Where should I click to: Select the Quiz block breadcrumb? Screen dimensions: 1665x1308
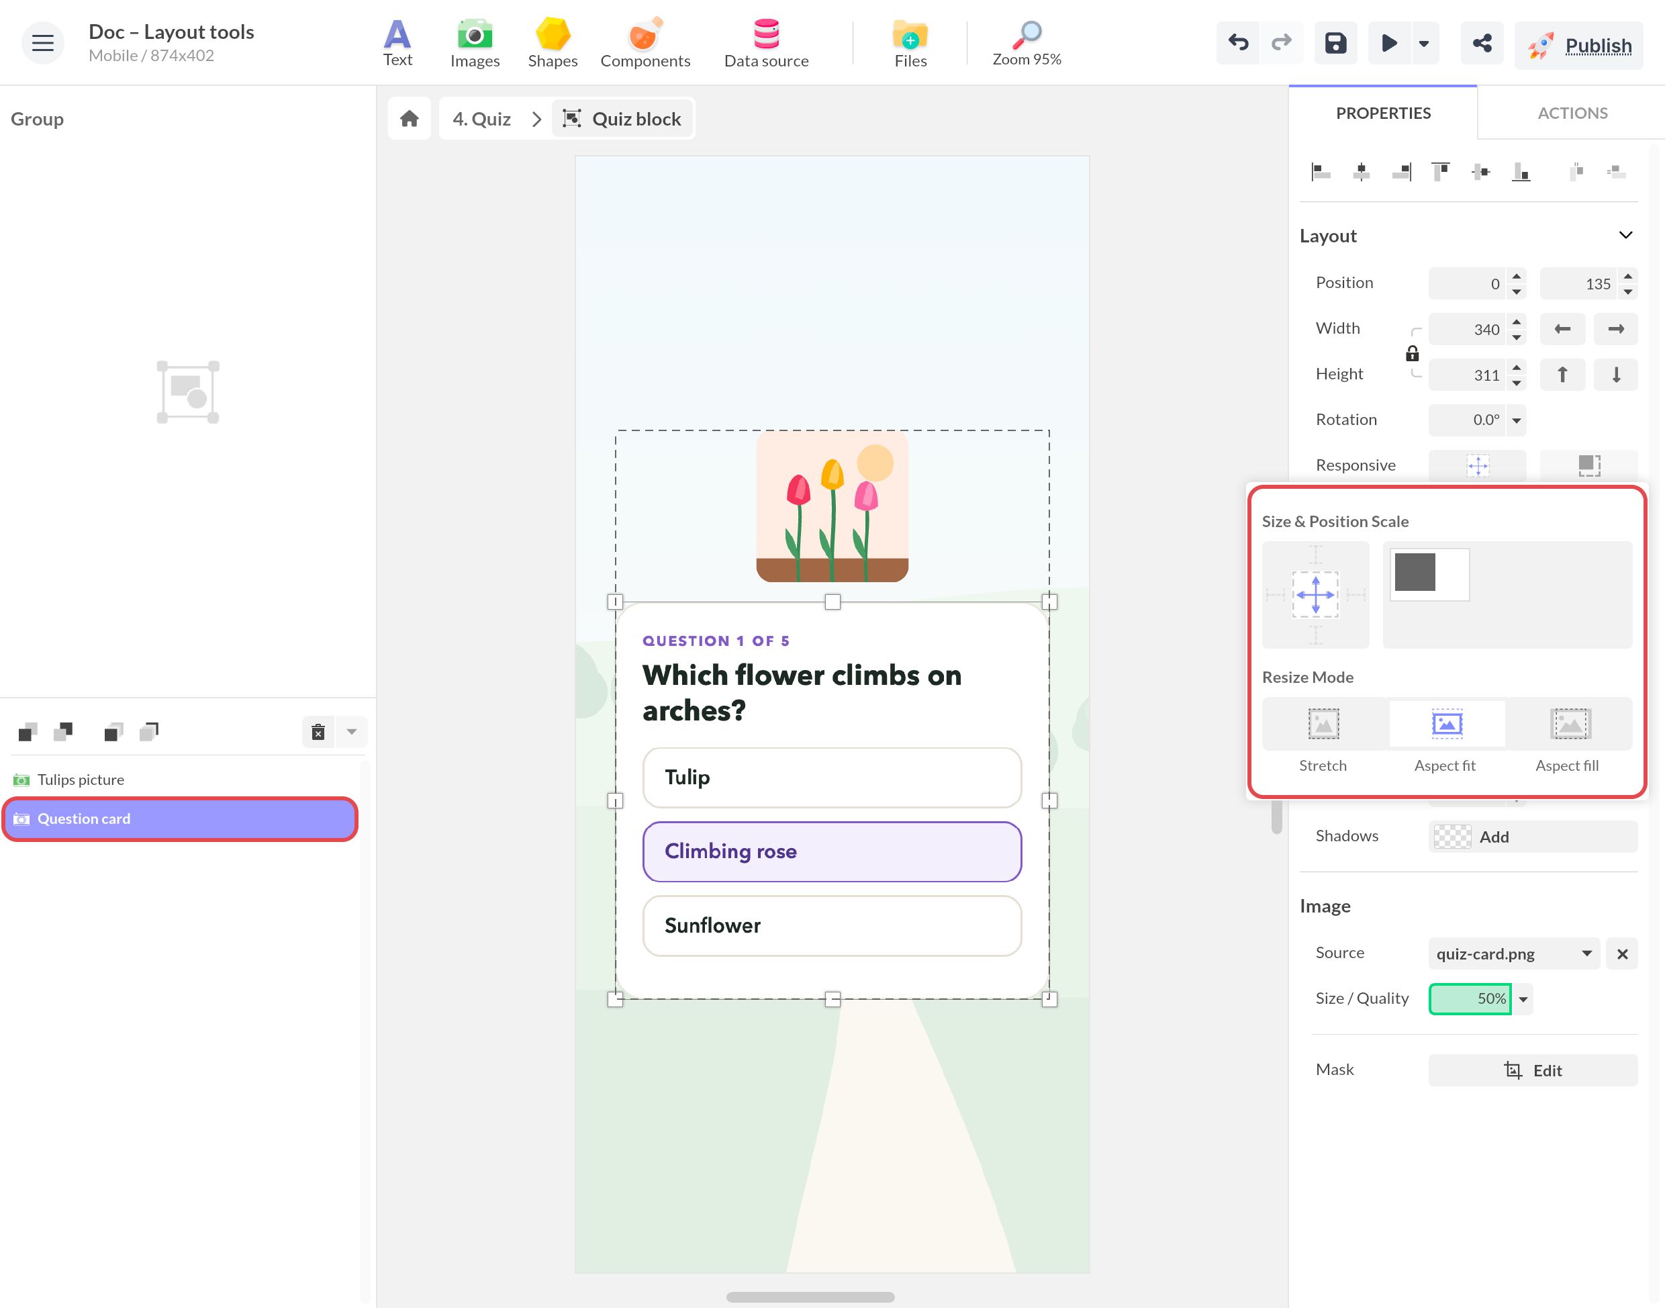point(622,119)
